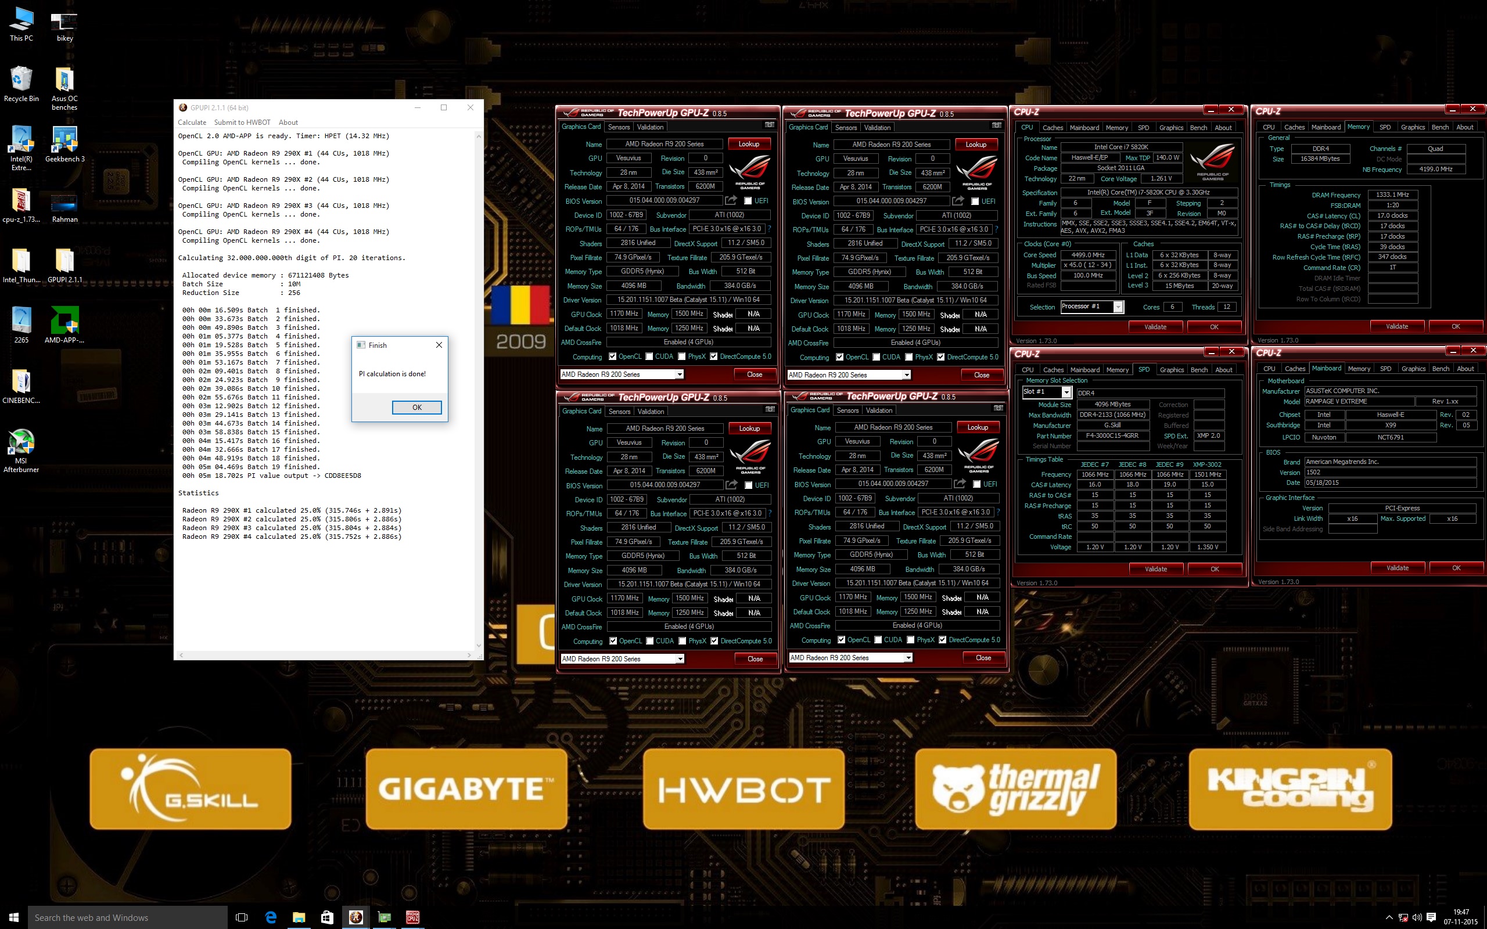Click Lookup button in top-left GPU-Z

[x=748, y=144]
